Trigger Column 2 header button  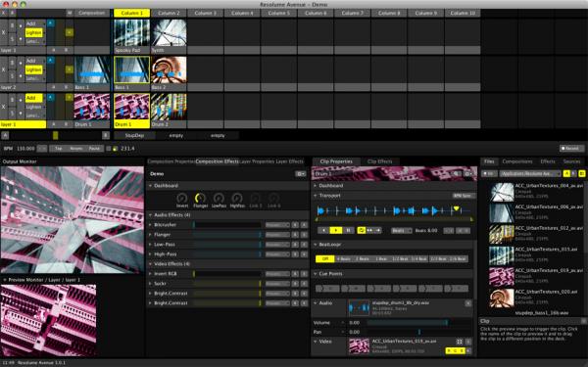pyautogui.click(x=169, y=13)
